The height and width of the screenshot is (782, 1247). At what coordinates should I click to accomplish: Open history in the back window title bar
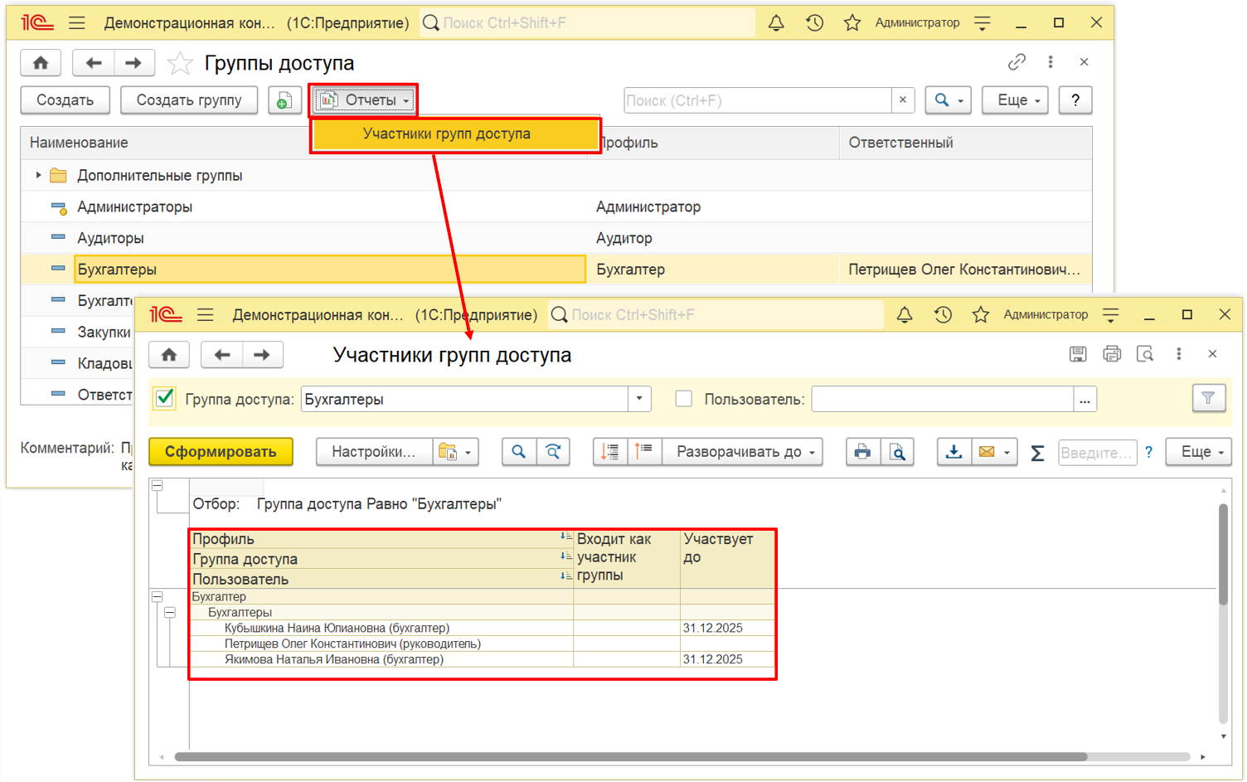tap(814, 23)
